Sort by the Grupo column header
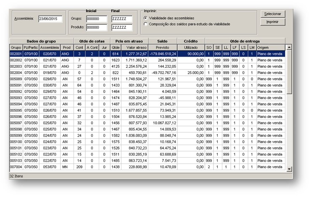The height and width of the screenshot is (197, 311). point(16,47)
